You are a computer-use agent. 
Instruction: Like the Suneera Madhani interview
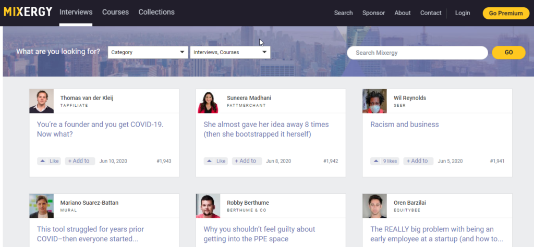215,161
